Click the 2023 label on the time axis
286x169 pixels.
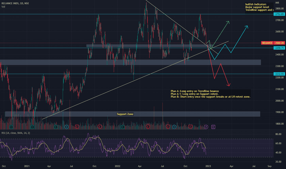pos(208,166)
